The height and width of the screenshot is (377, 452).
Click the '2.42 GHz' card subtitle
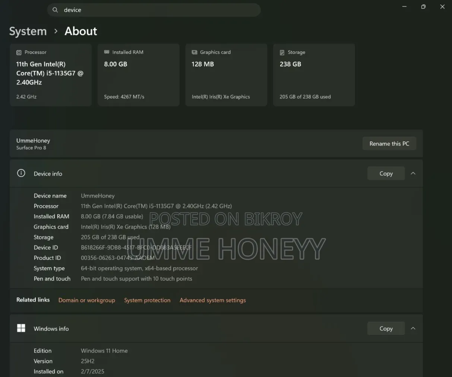[x=26, y=97]
